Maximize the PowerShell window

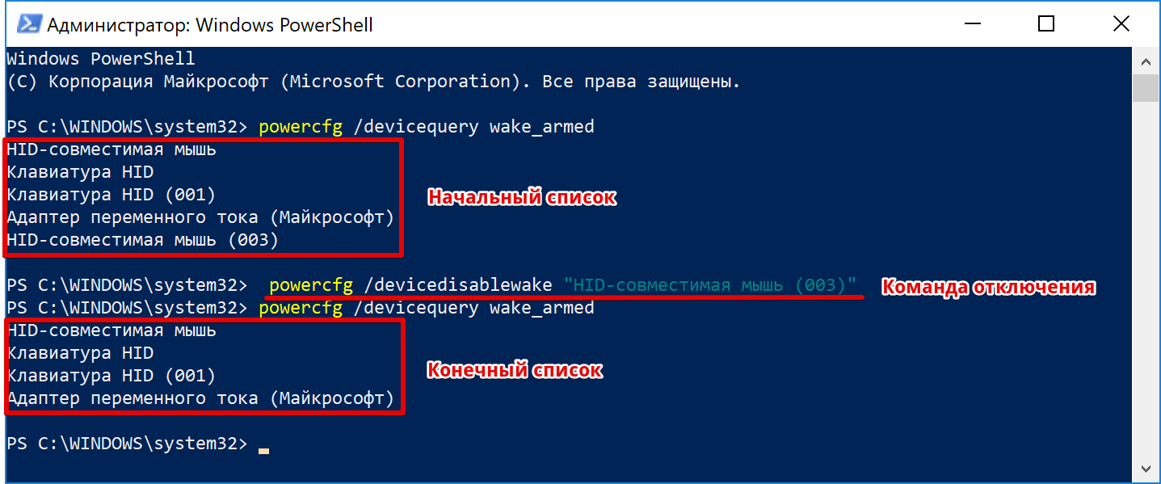pos(1046,24)
